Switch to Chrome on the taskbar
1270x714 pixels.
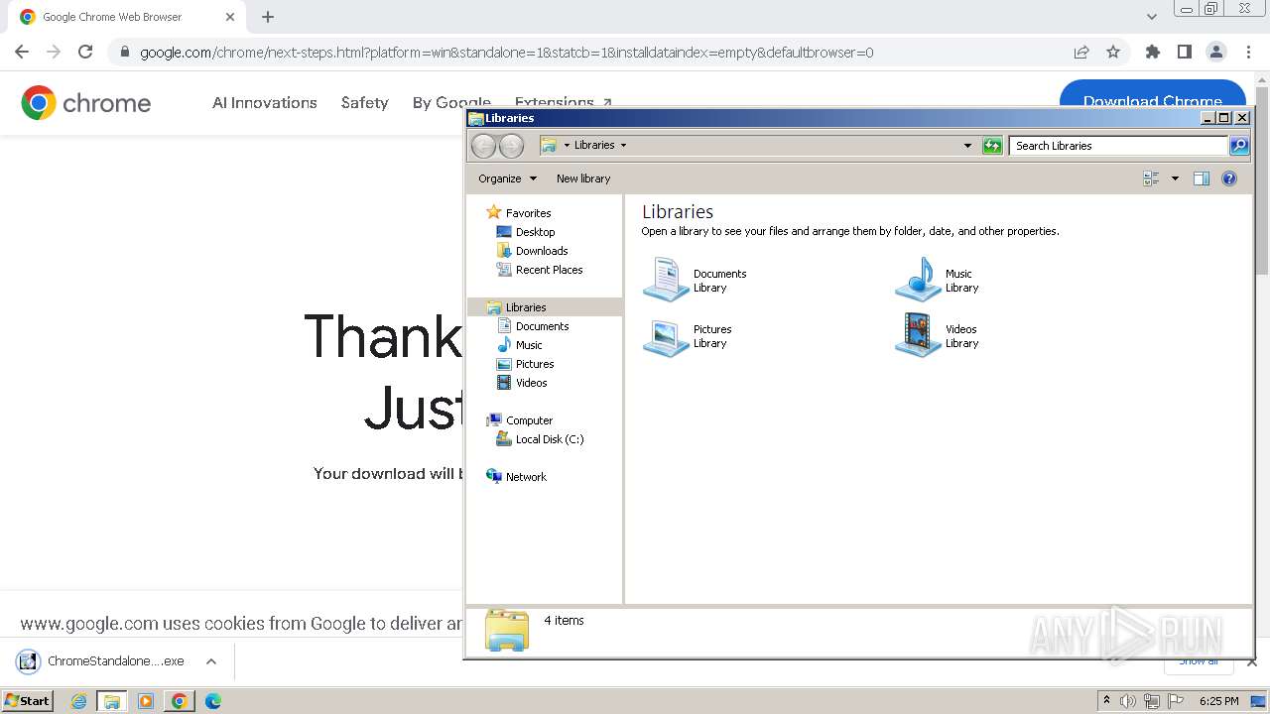point(180,701)
